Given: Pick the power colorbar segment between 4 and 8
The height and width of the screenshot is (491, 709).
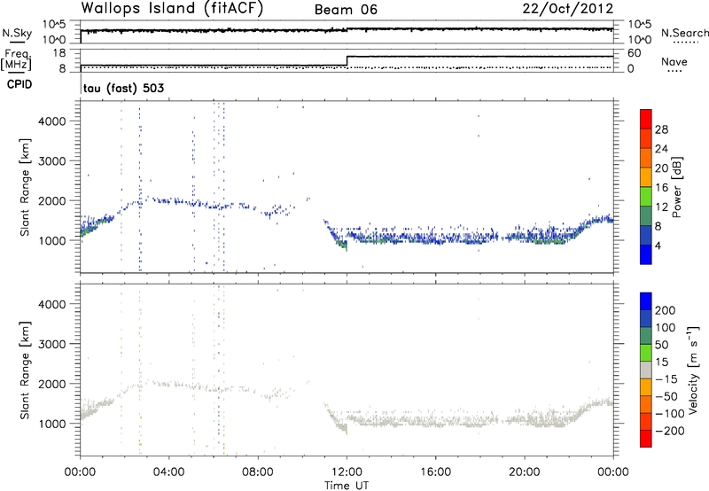Looking at the screenshot, I should click(x=646, y=235).
